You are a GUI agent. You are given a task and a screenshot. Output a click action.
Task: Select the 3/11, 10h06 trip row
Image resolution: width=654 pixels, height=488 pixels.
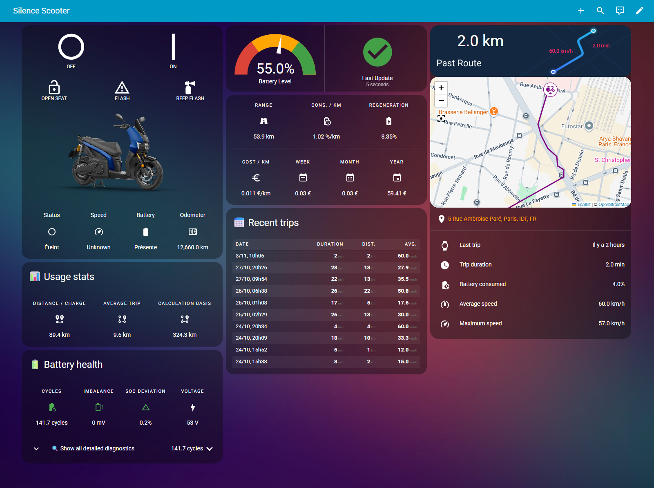point(326,256)
